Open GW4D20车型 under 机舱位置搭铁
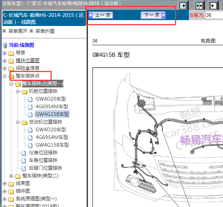 point(51,99)
